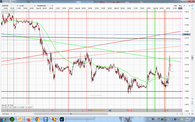
Task: Click the 1.0810 price axis label
Action: click(186, 12)
